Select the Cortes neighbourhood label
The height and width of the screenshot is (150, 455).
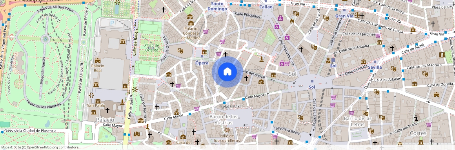(418, 133)
